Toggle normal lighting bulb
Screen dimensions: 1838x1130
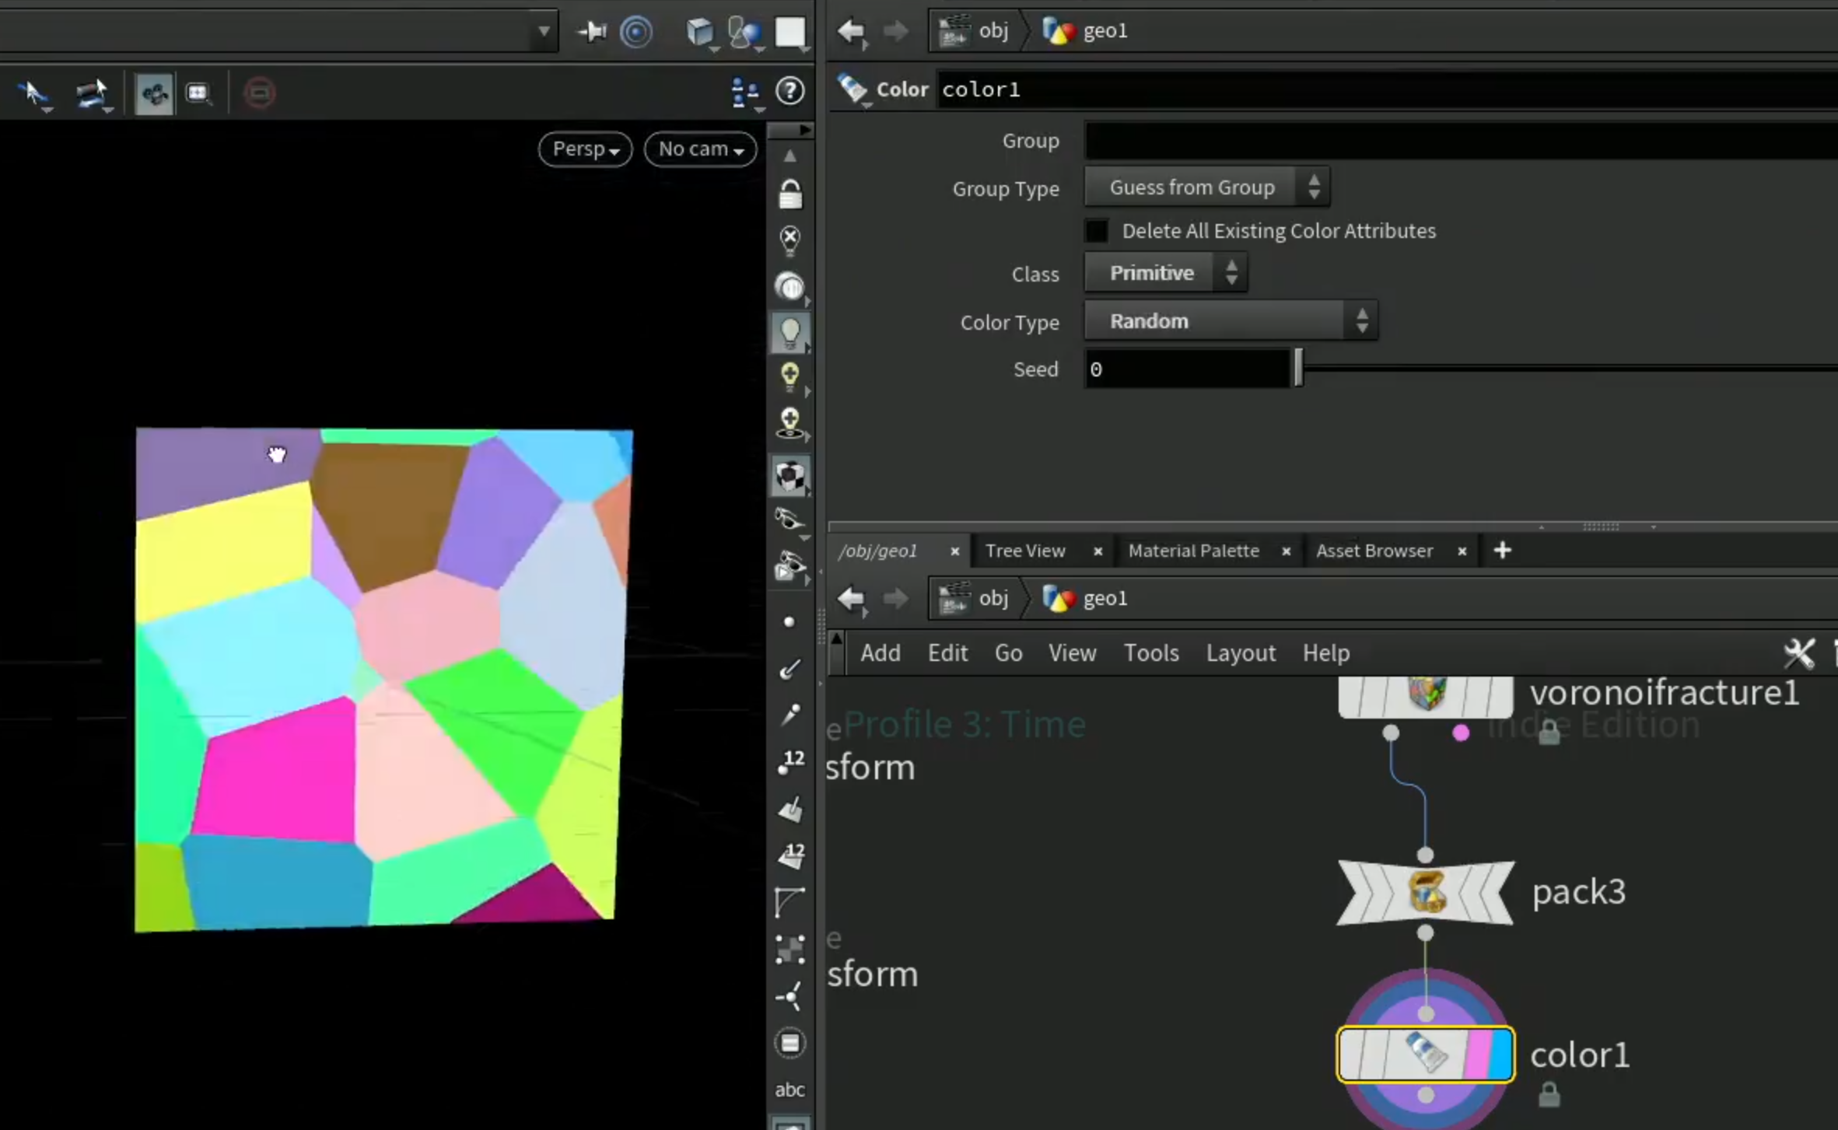(790, 333)
